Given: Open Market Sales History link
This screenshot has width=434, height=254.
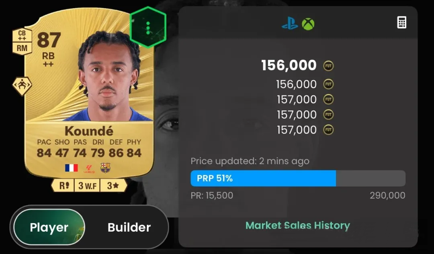Looking at the screenshot, I should (297, 225).
